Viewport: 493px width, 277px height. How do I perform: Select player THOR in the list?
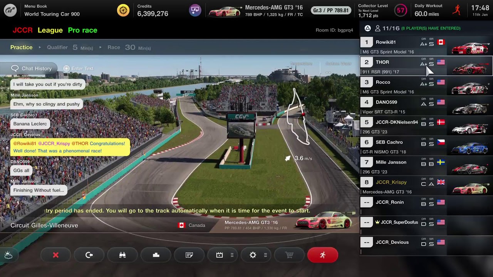(426, 66)
